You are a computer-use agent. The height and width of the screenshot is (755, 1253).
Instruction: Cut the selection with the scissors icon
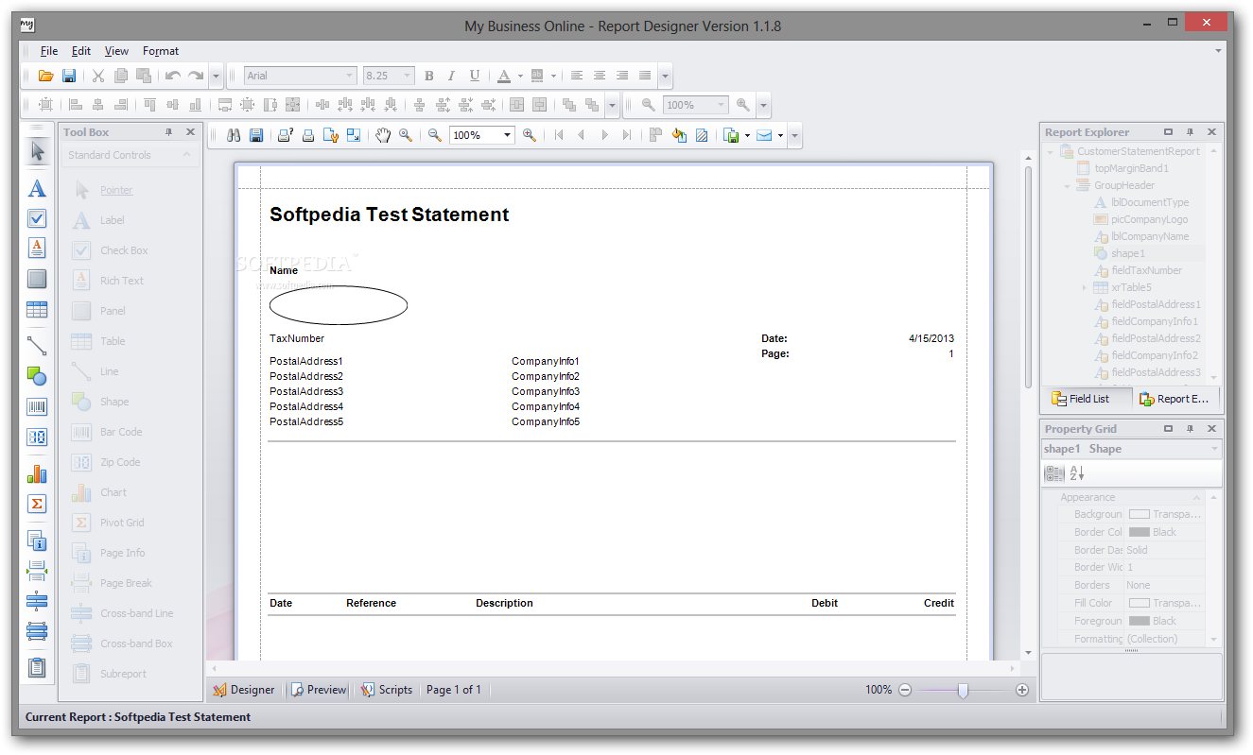pos(98,76)
